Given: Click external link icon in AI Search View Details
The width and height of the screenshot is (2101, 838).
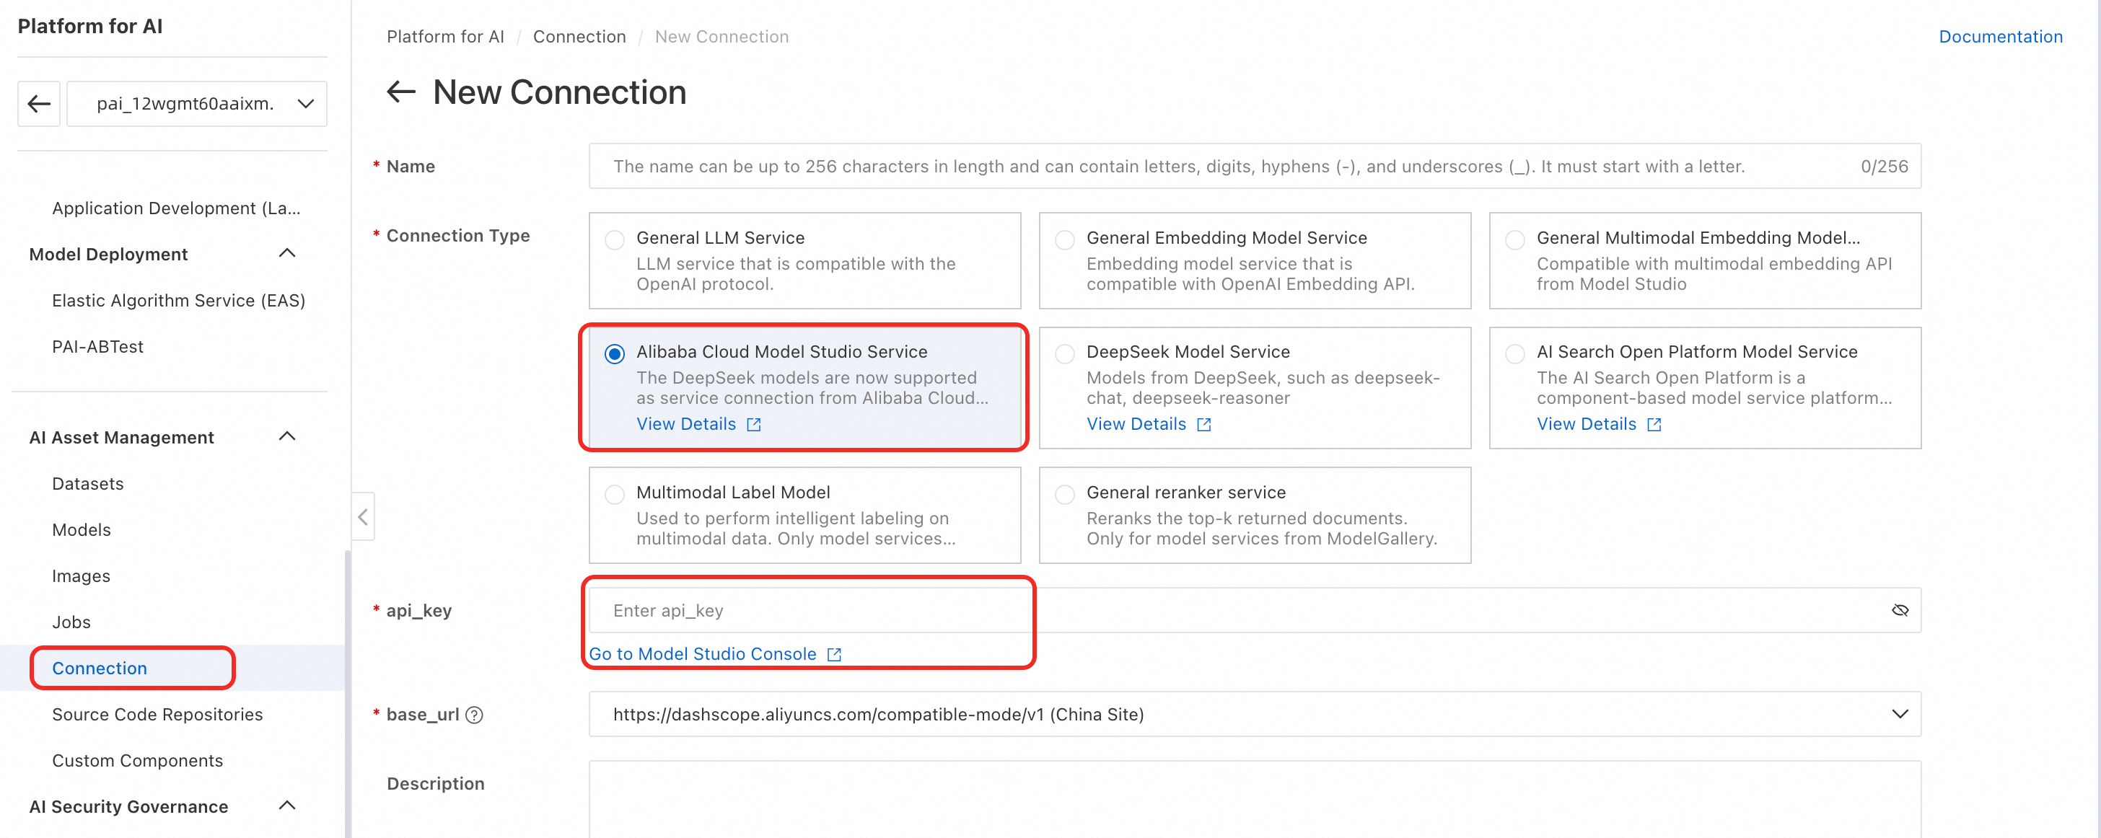Looking at the screenshot, I should [1654, 425].
